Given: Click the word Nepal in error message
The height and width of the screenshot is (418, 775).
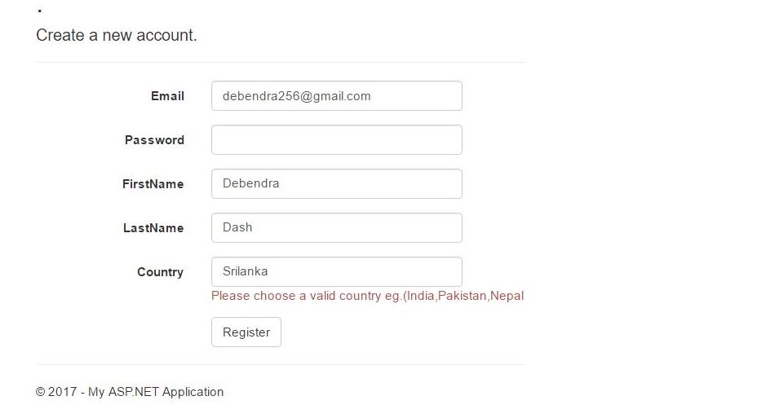Looking at the screenshot, I should [507, 296].
